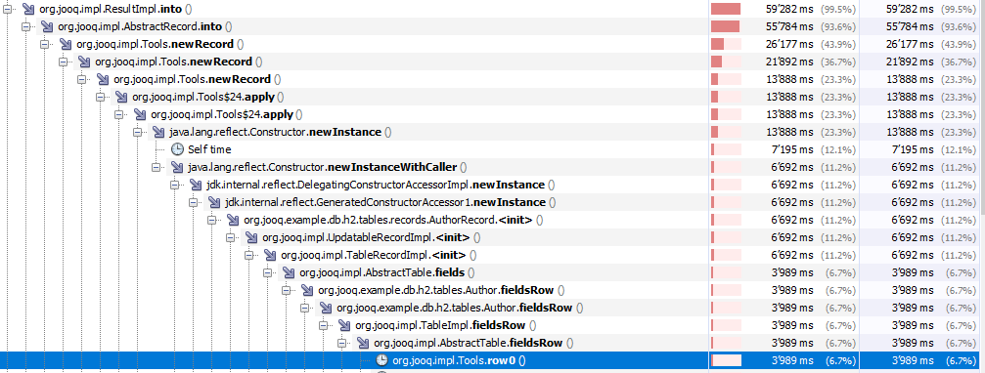985x373 pixels.
Task: Click method icon of newRecord at 13'888 ms
Action: point(103,79)
